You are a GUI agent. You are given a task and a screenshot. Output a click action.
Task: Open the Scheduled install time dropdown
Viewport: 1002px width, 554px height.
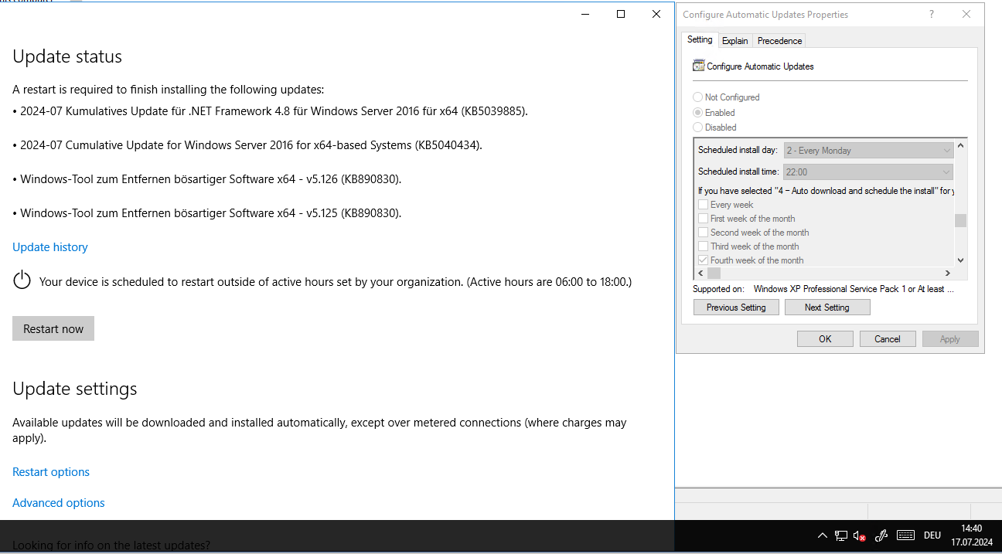(868, 172)
